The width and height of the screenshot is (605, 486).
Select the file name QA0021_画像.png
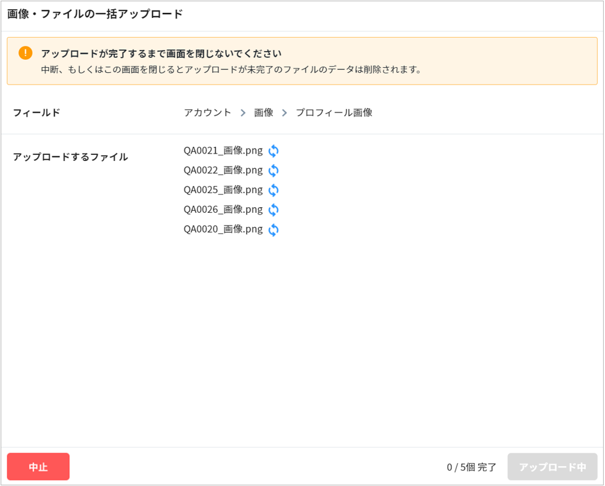pos(223,150)
